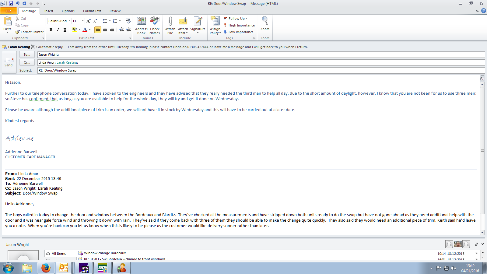487x274 pixels.
Task: Select the Format Painter tool
Action: 30,32
